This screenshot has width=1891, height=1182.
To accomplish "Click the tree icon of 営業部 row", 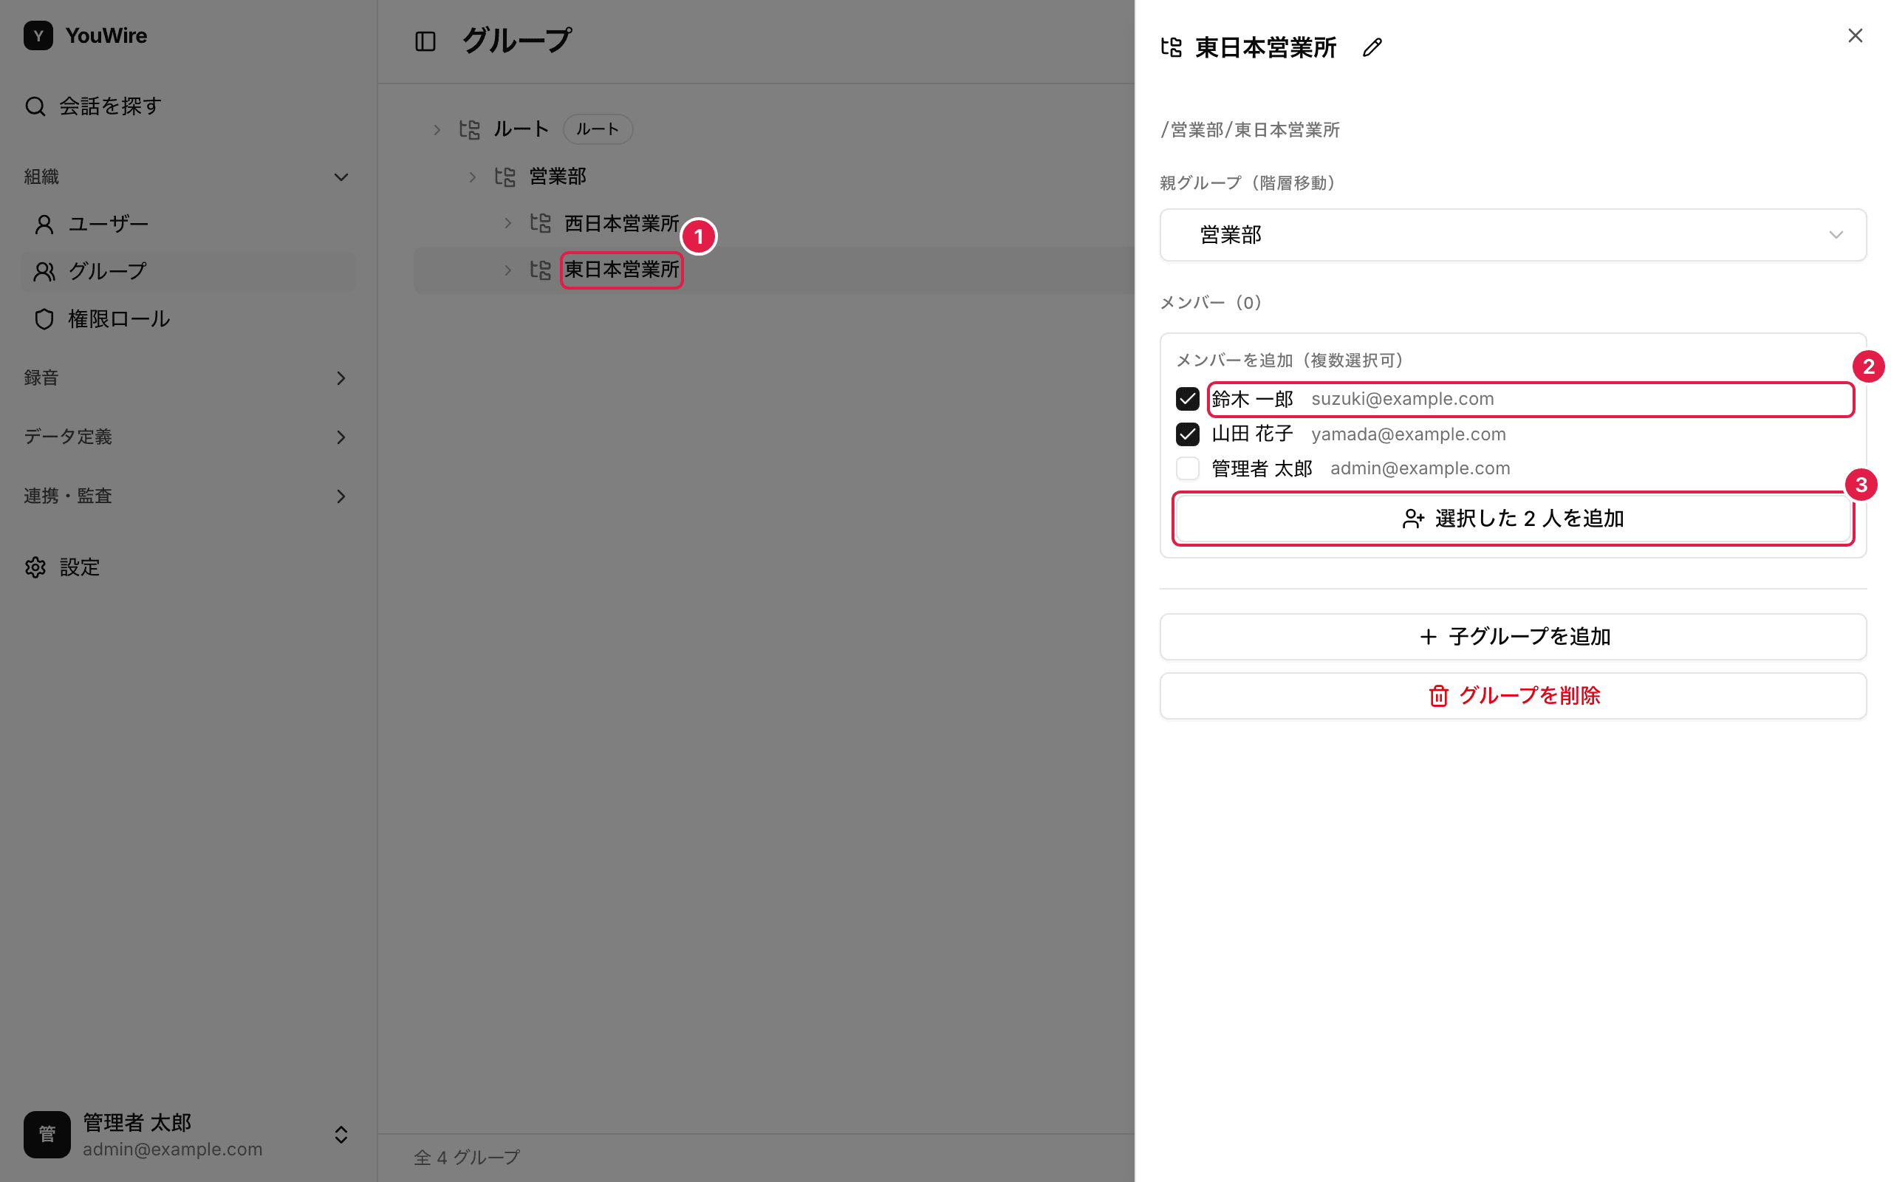I will 505,177.
